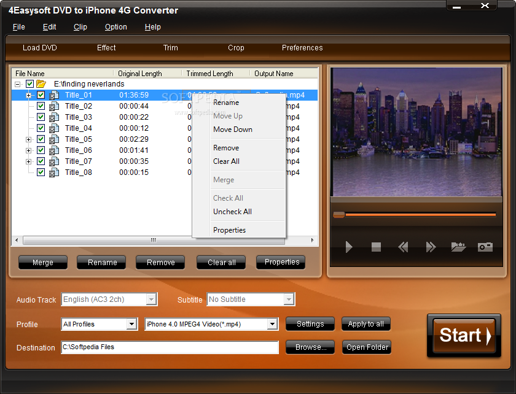Click the Open Folder button
This screenshot has height=394, width=516.
click(367, 347)
